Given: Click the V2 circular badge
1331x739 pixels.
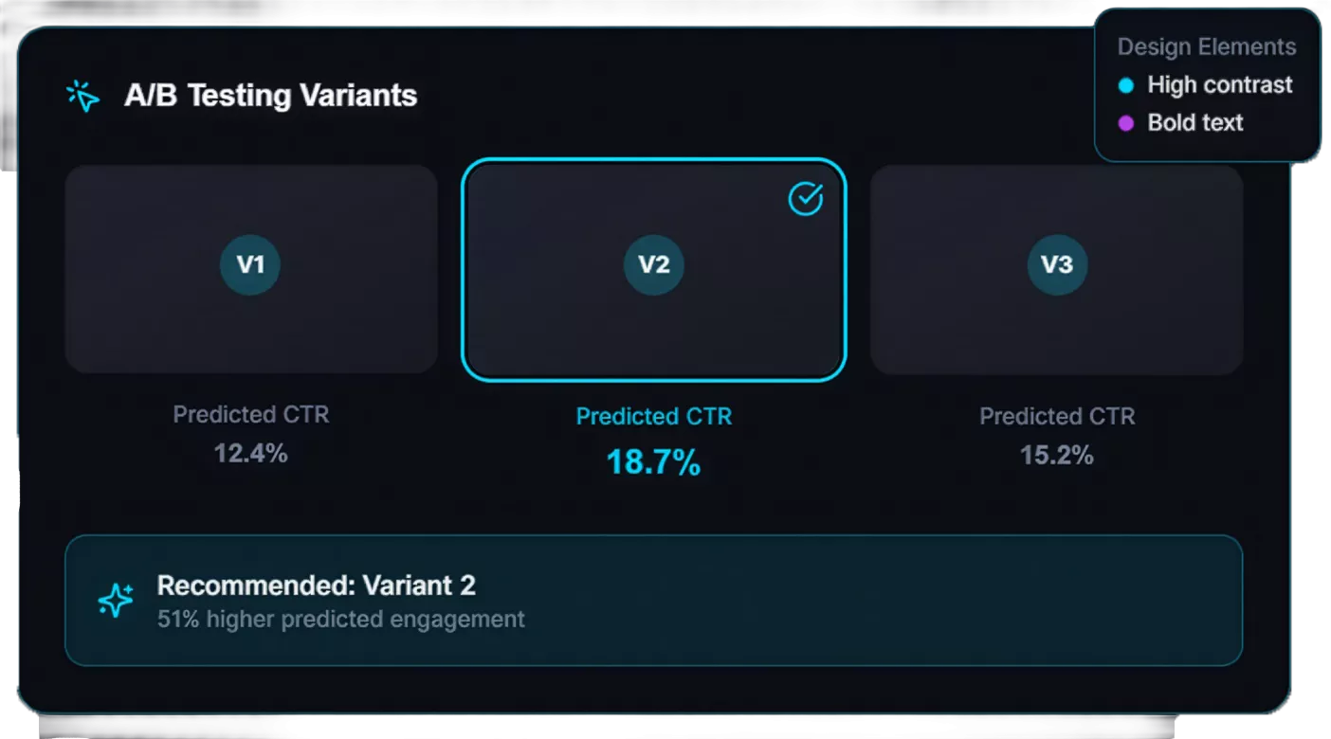Looking at the screenshot, I should click(654, 264).
